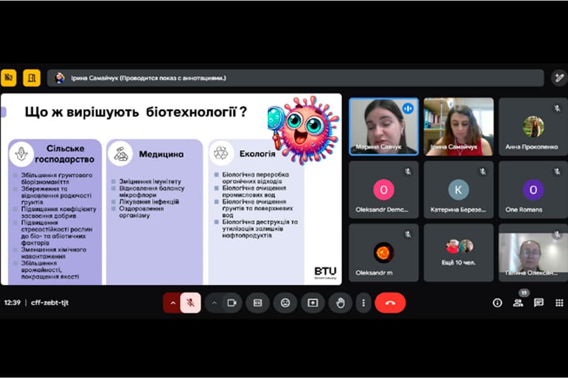The image size is (568, 378).
Task: Open the meeting details info icon
Action: tap(497, 303)
